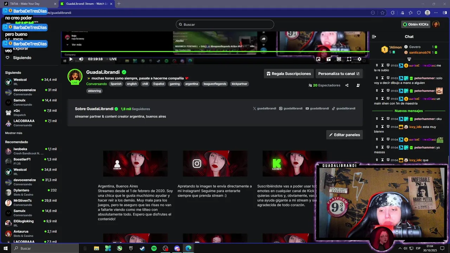The height and width of the screenshot is (253, 450).
Task: Click GuadaLibrandi channel avatar
Action: 75,76
